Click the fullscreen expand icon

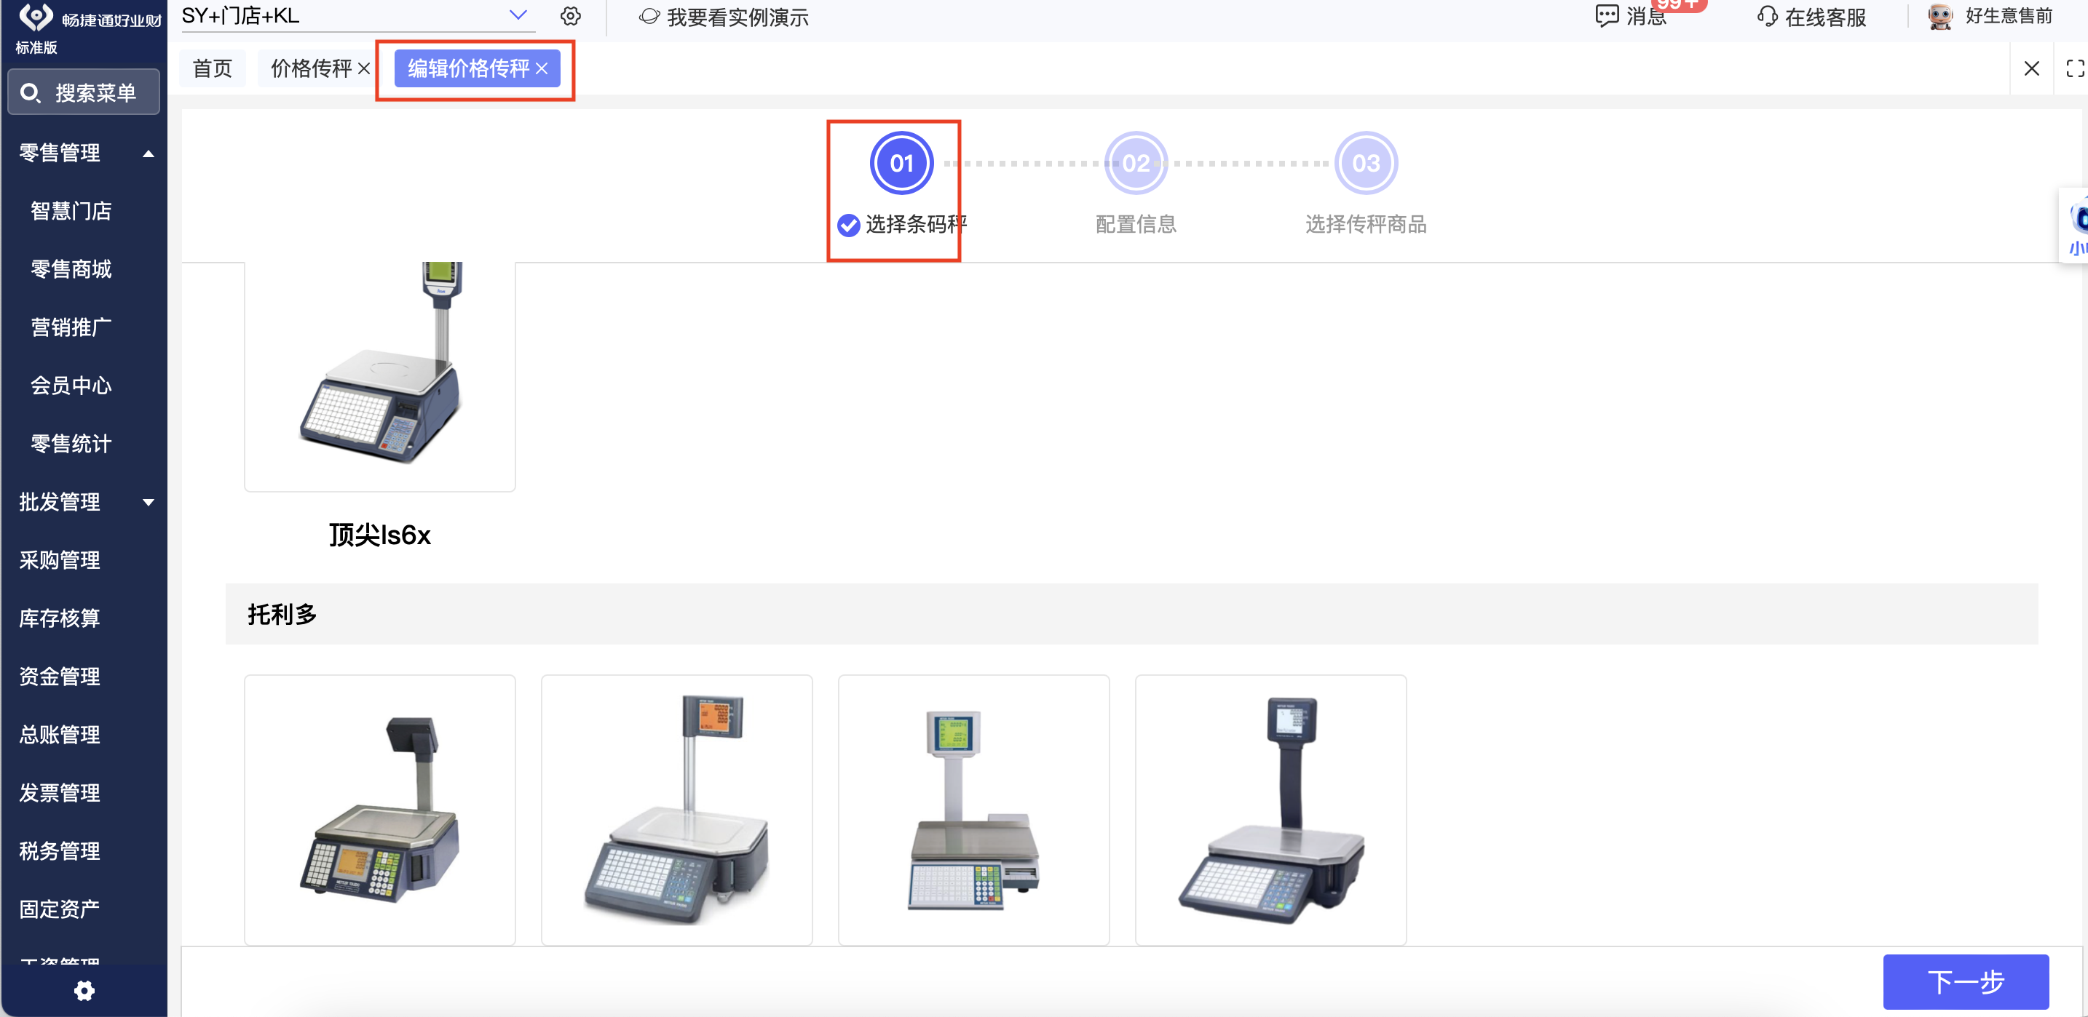click(x=2075, y=69)
